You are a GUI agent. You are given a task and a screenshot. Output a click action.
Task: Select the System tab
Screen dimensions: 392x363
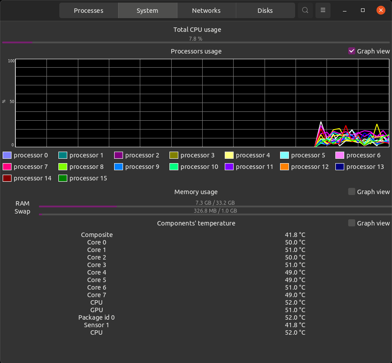147,11
